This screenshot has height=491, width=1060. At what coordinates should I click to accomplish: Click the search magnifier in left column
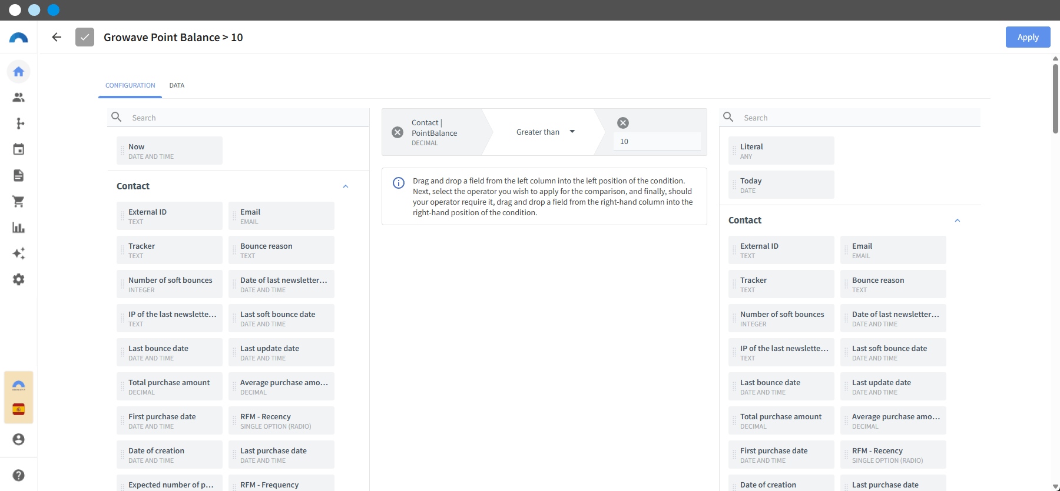(x=117, y=117)
